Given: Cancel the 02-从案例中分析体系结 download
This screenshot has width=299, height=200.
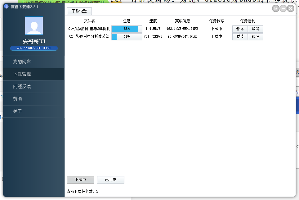Looking at the screenshot, I should (256, 36).
